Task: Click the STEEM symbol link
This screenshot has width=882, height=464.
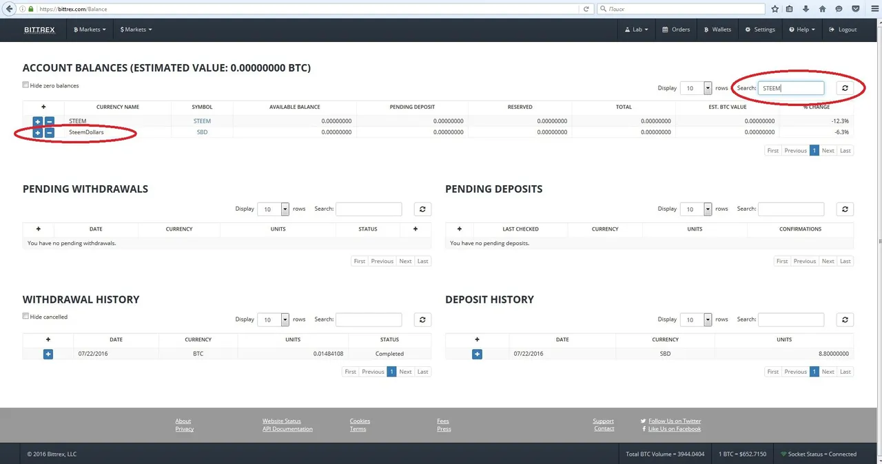Action: 202,121
